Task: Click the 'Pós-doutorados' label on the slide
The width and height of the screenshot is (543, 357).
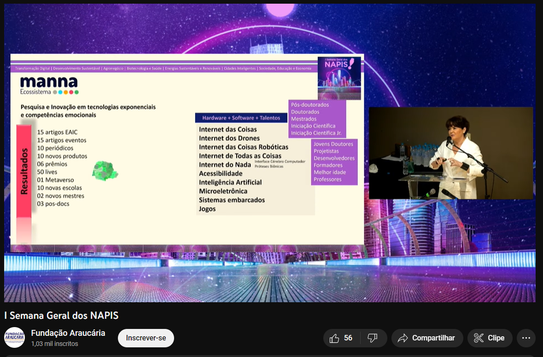Action: (x=310, y=105)
